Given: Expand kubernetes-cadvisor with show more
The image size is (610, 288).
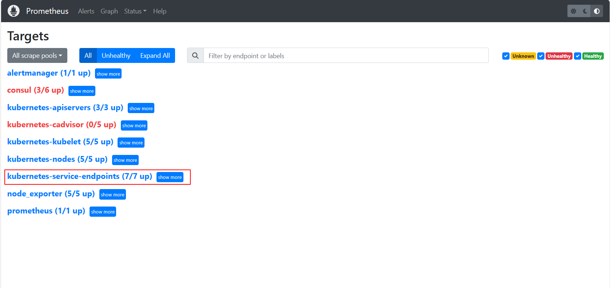Looking at the screenshot, I should 134,125.
